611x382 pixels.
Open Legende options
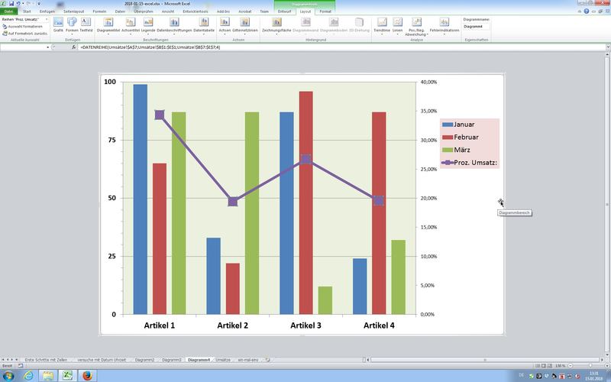tap(148, 25)
